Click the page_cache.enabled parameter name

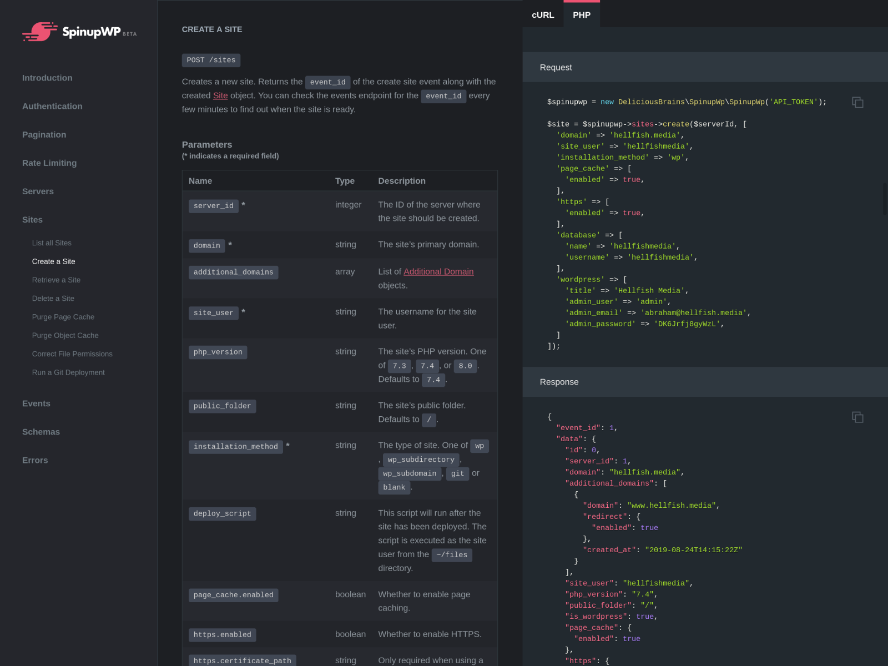coord(234,595)
